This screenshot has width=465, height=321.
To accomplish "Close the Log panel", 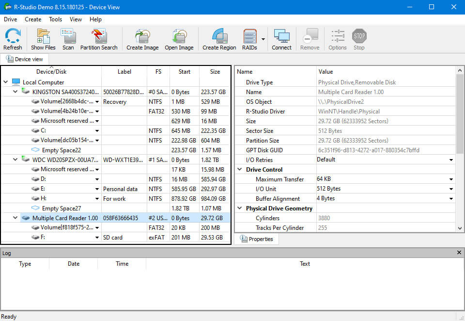I will tap(459, 253).
